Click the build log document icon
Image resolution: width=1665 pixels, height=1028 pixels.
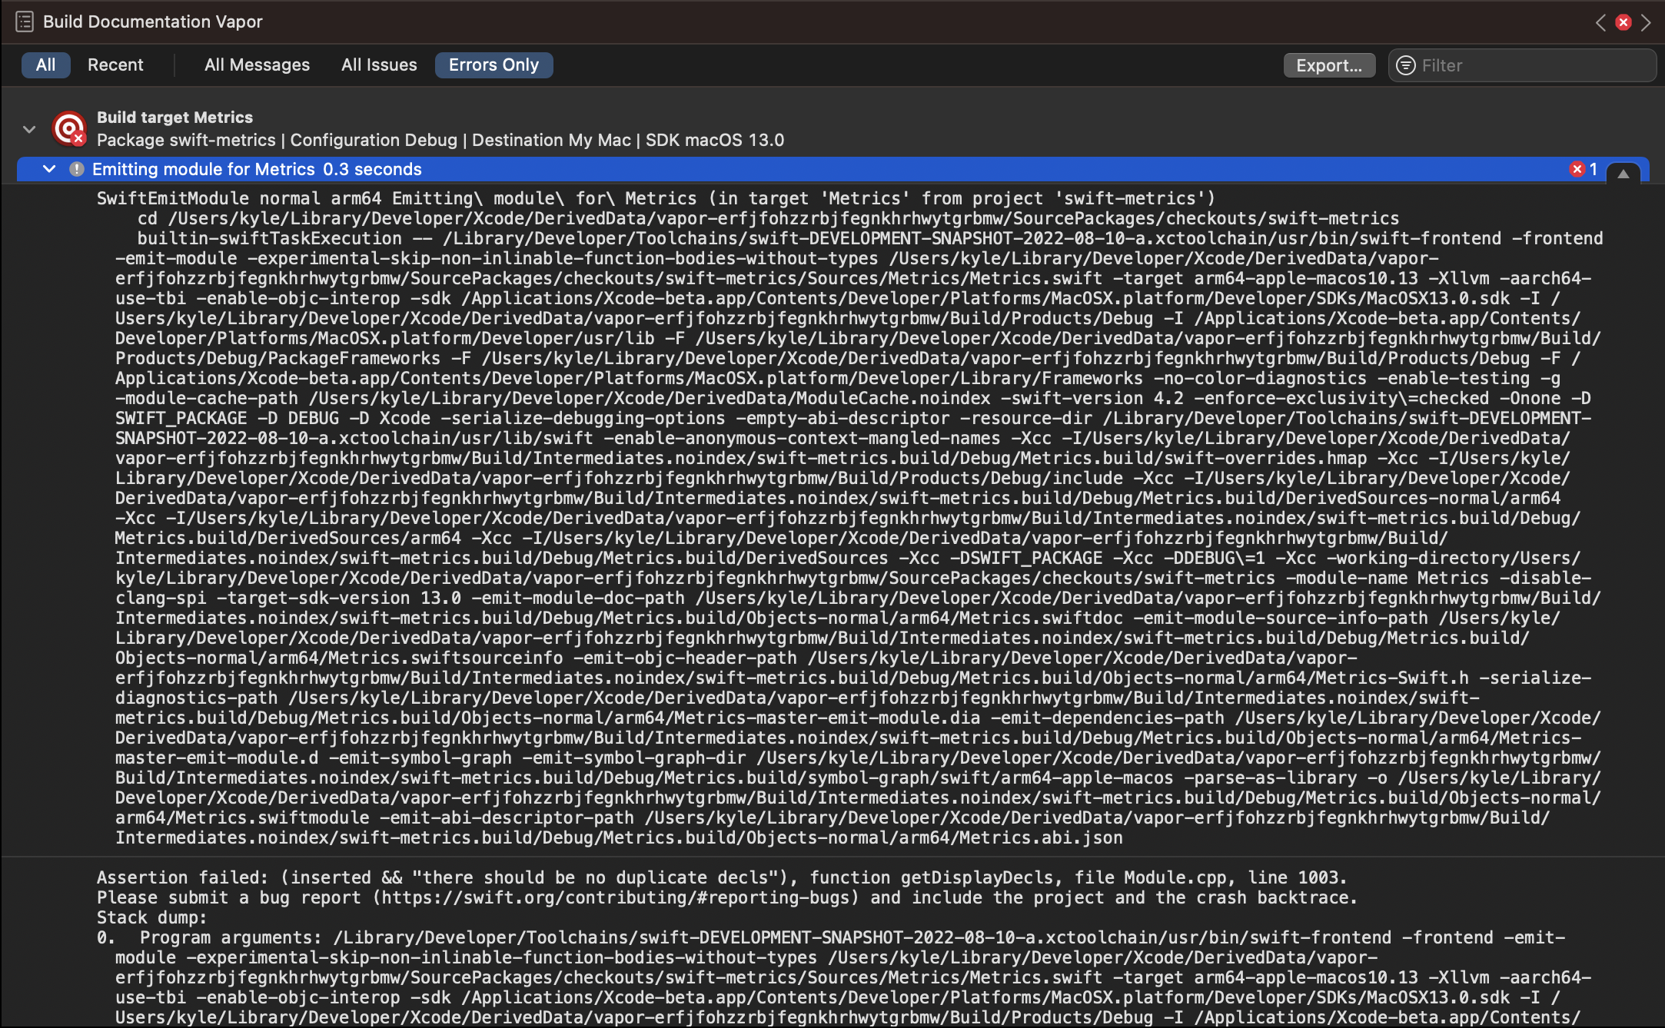coord(25,22)
